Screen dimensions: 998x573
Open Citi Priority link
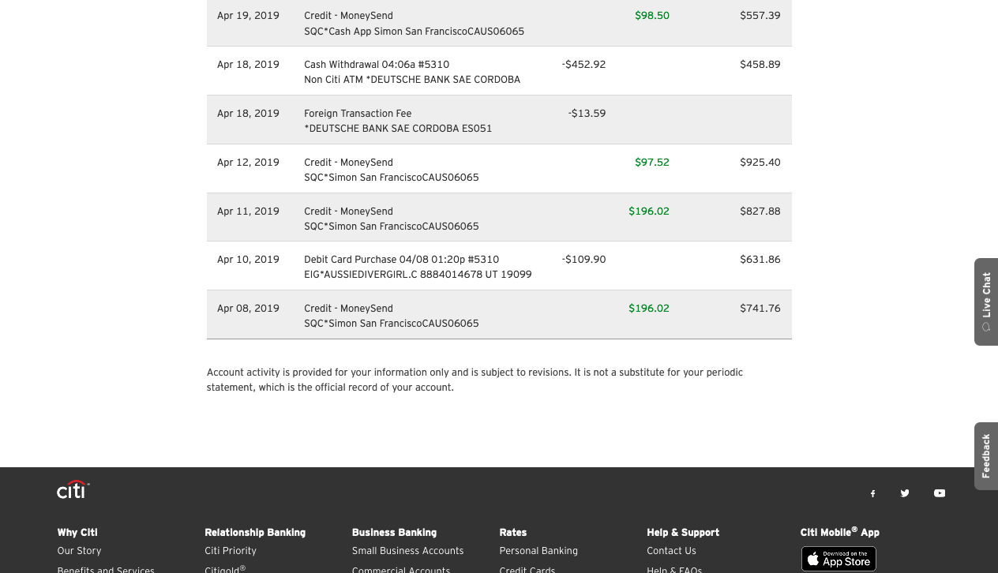[x=231, y=551]
